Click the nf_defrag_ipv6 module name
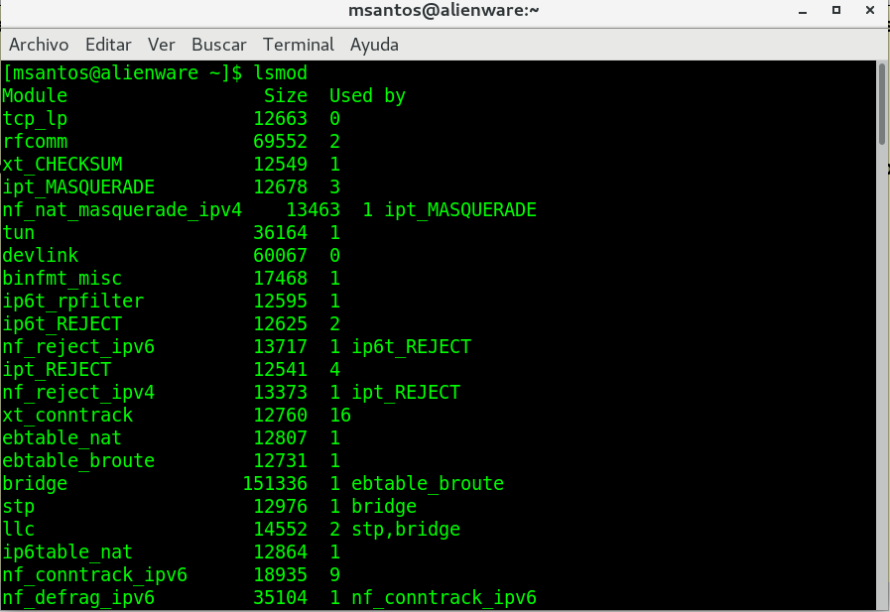Screen dimensions: 890x612 (78, 598)
